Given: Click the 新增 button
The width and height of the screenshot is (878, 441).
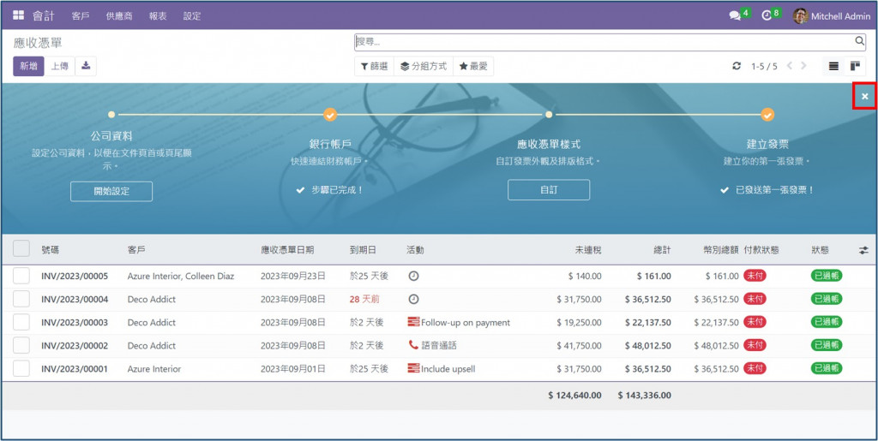Looking at the screenshot, I should click(28, 66).
